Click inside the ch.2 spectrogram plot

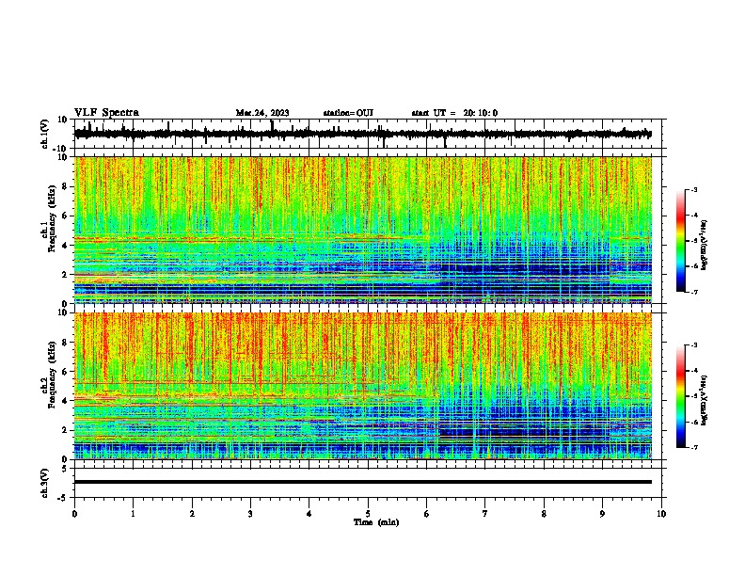pos(363,386)
